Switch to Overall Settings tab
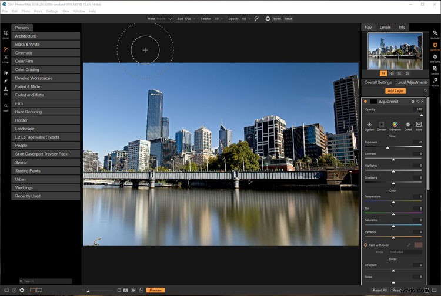The height and width of the screenshot is (296, 441). pyautogui.click(x=377, y=82)
